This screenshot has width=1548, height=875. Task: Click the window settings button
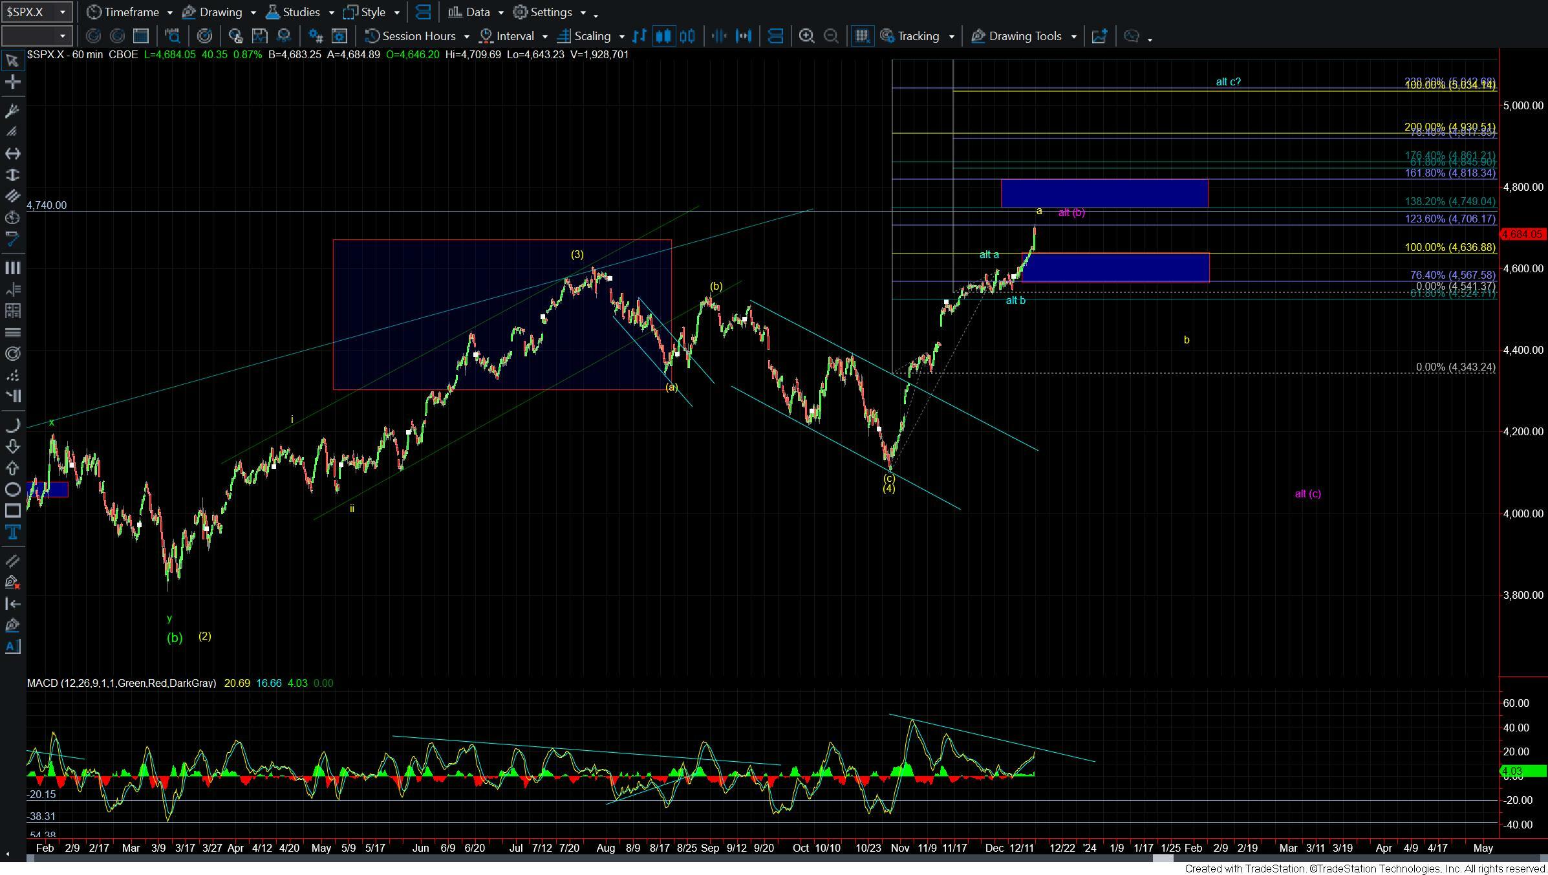click(339, 36)
